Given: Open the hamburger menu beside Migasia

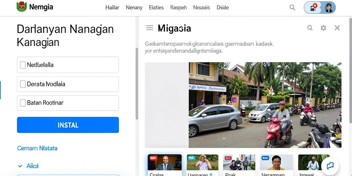Looking at the screenshot, I should click(150, 28).
